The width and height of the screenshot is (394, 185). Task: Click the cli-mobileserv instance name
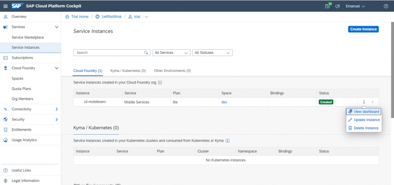95,102
